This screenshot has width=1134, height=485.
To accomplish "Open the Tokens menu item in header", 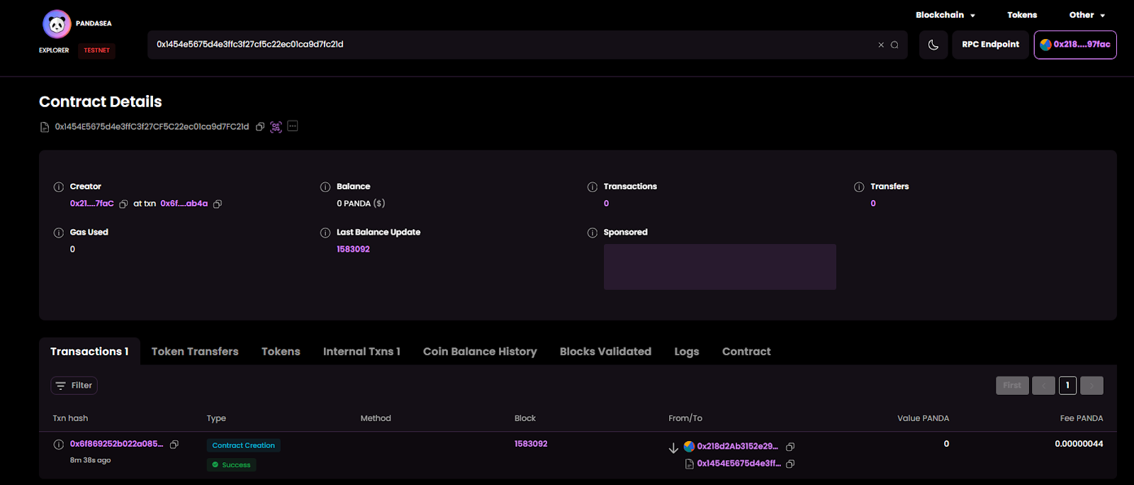I will (1022, 15).
